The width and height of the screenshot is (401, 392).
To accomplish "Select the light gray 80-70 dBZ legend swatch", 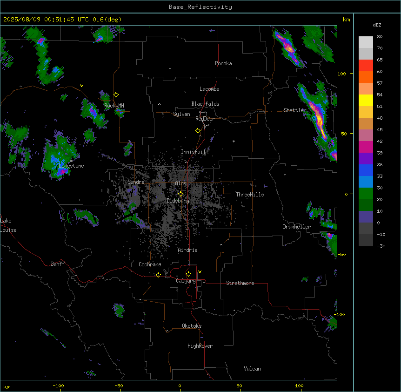I will click(x=366, y=42).
